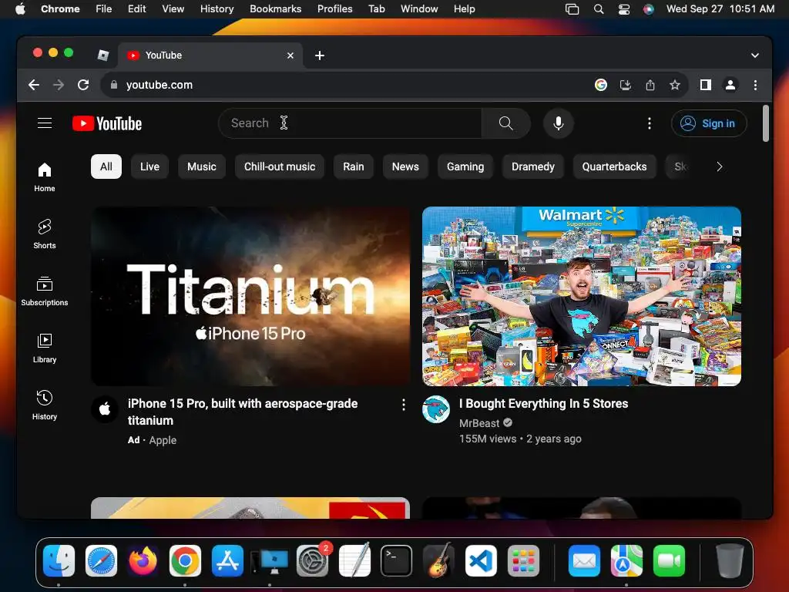Click inside the YouTube Search field
Viewport: 789px width, 592px height.
coord(350,123)
